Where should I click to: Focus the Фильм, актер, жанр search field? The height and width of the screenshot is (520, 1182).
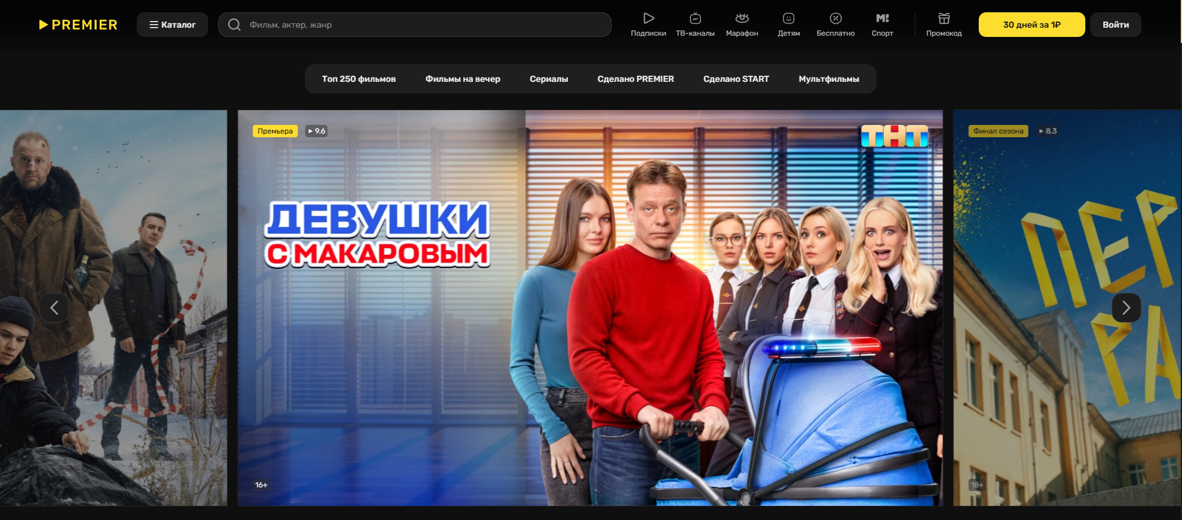[415, 25]
